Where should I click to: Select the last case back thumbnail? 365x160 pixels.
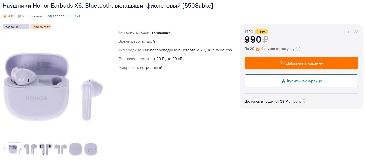point(91,149)
